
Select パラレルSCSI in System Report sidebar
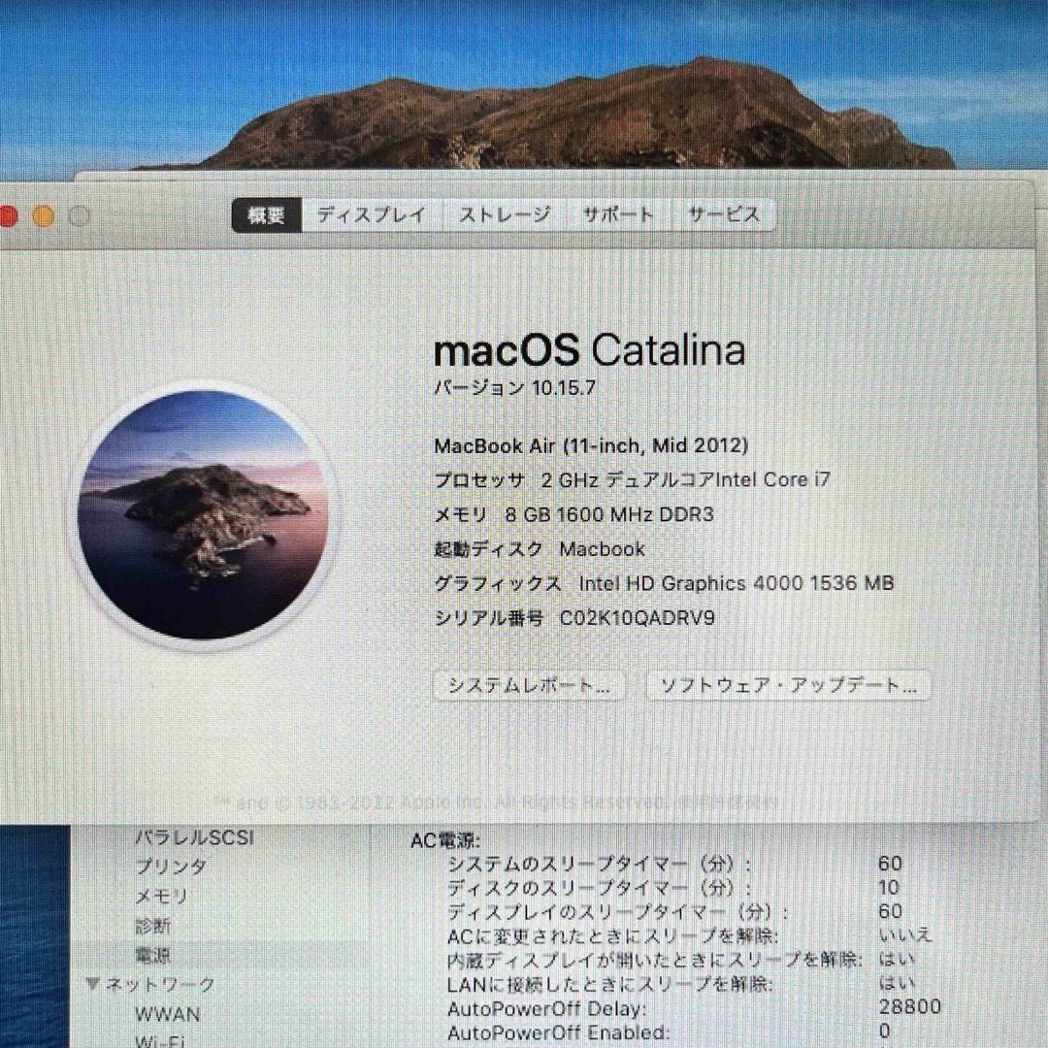coord(194,837)
